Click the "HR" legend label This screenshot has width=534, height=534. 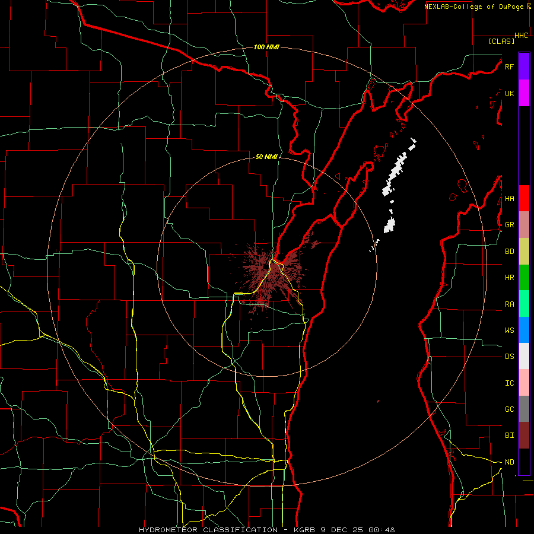click(x=509, y=278)
